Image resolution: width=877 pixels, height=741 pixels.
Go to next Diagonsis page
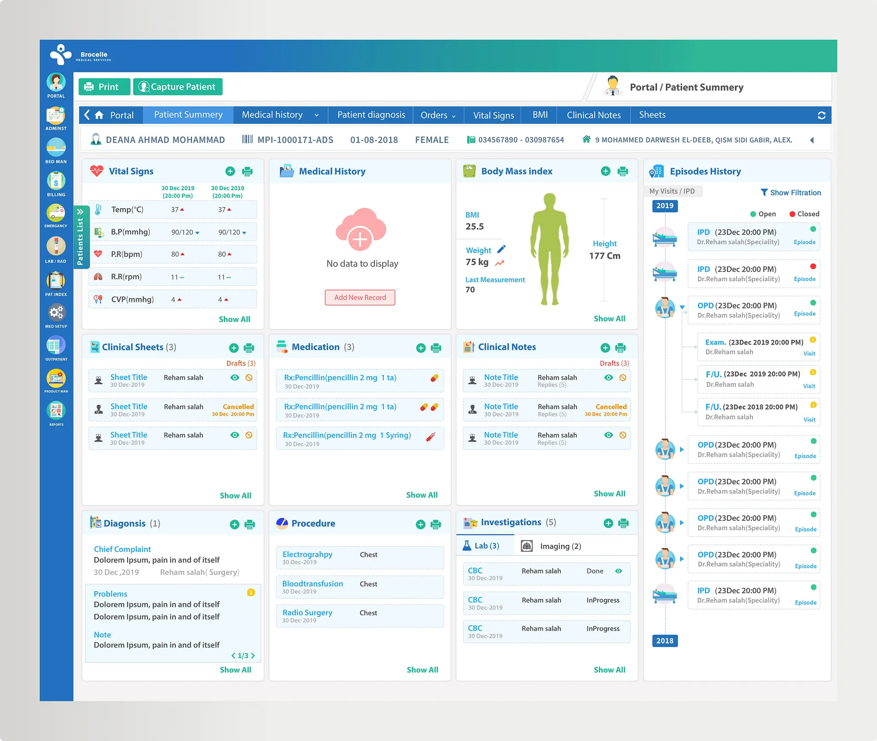pyautogui.click(x=253, y=655)
